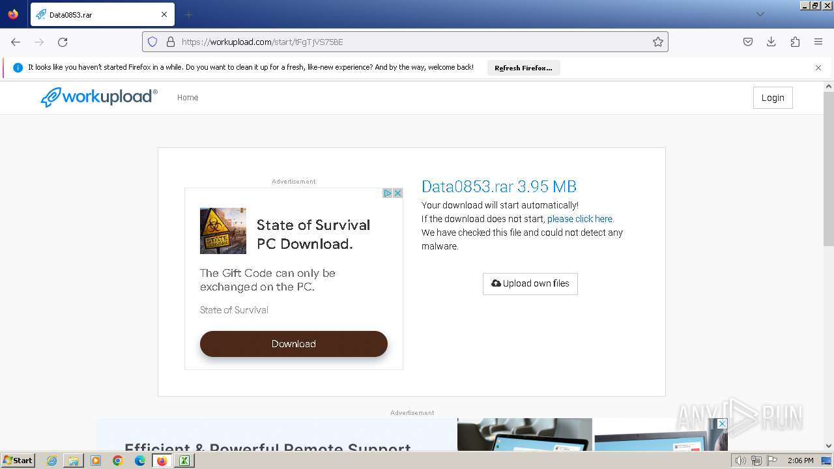Click the 2:06 PM system clock

click(x=801, y=461)
